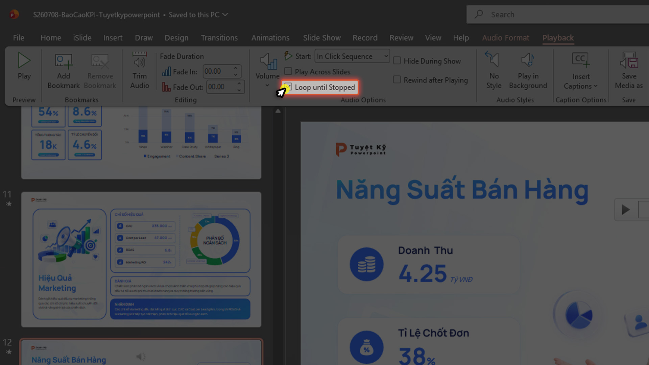Decrease Fade Out duration stepper down

[x=239, y=90]
